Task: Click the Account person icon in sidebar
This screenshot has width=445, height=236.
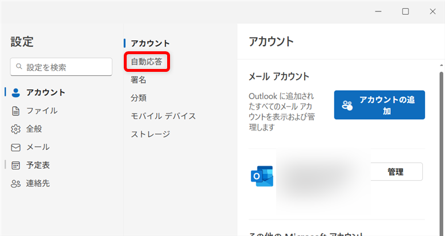Action: tap(16, 92)
